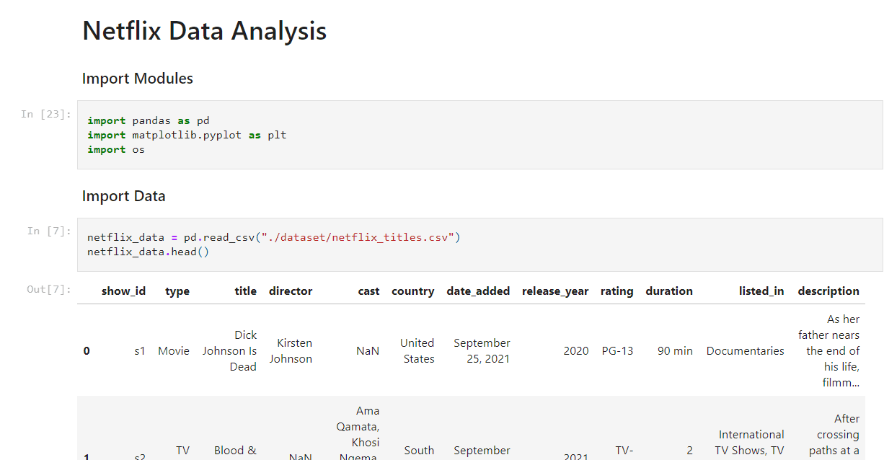Click the "90 min" duration cell
Viewport: 884px width, 460px height.
tap(675, 351)
